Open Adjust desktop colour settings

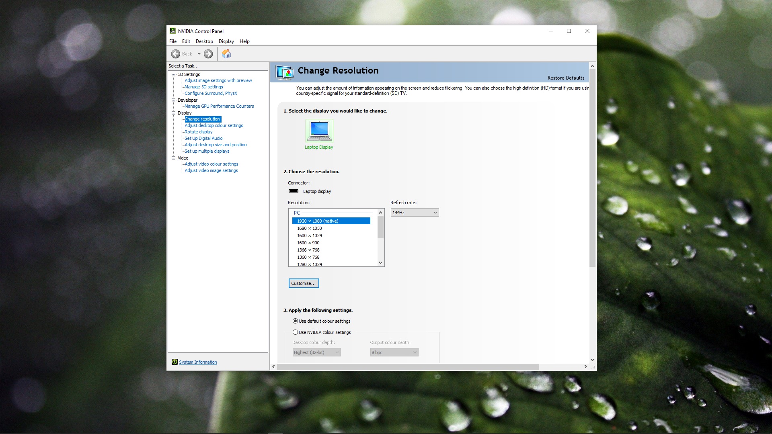point(214,125)
